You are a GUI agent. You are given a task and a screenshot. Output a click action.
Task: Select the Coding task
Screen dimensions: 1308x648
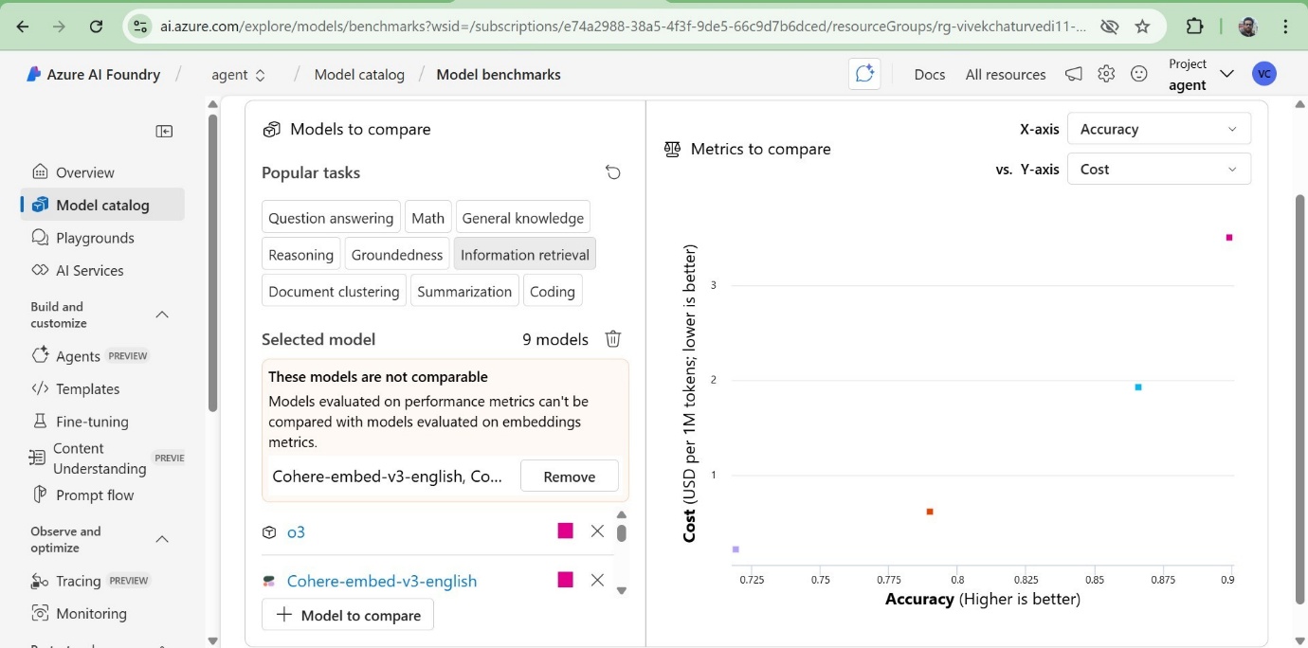(553, 291)
